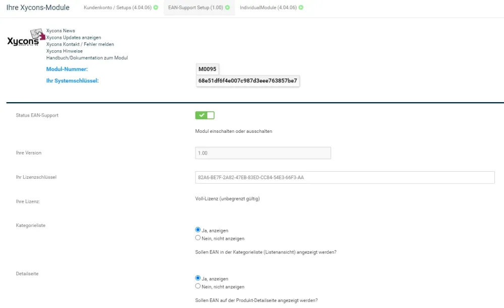Select Kategorieliste 'Nein, nicht anzeigen' radio
Image resolution: width=504 pixels, height=308 pixels.
tap(198, 238)
